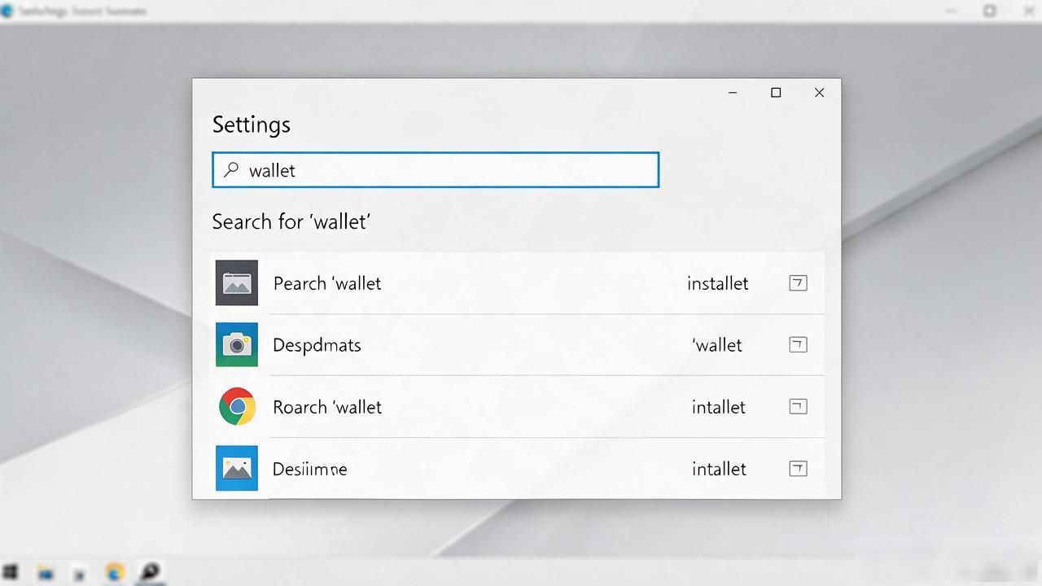1042x586 pixels.
Task: Open the Chrome icon in results
Action: pos(237,407)
